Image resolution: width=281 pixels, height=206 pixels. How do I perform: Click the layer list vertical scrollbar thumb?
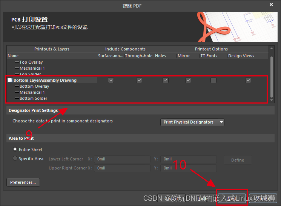coord(272,77)
